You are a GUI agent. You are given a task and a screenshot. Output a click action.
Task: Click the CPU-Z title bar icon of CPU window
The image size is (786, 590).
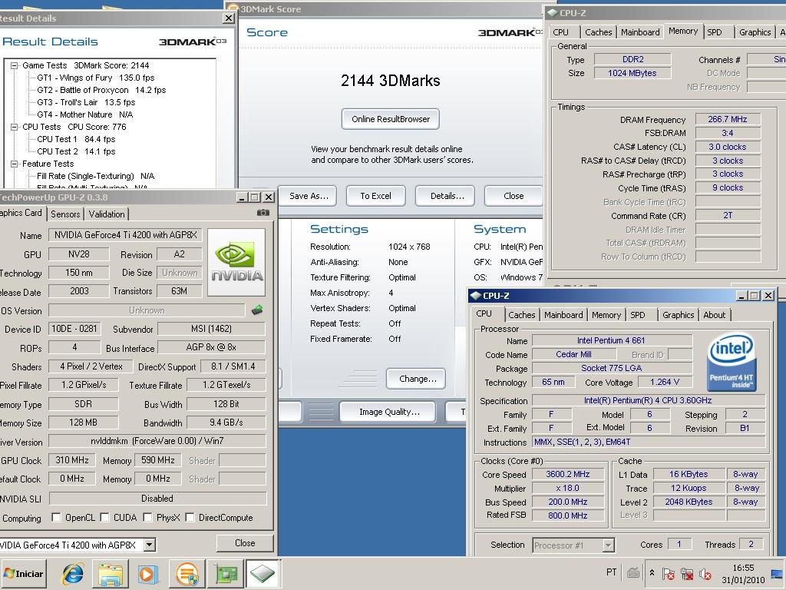(x=476, y=296)
